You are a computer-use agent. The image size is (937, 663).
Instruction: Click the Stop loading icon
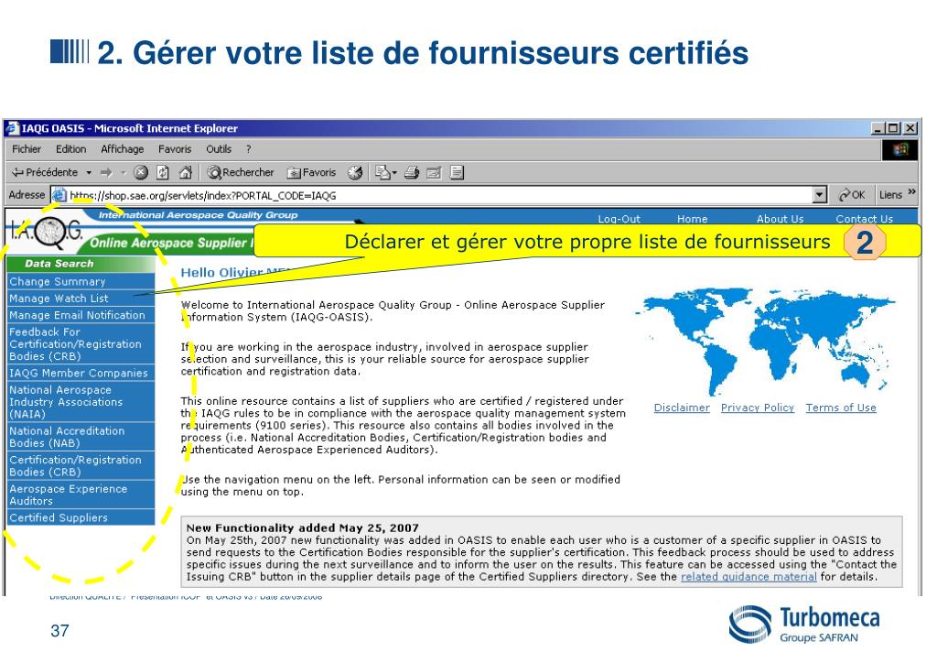140,173
